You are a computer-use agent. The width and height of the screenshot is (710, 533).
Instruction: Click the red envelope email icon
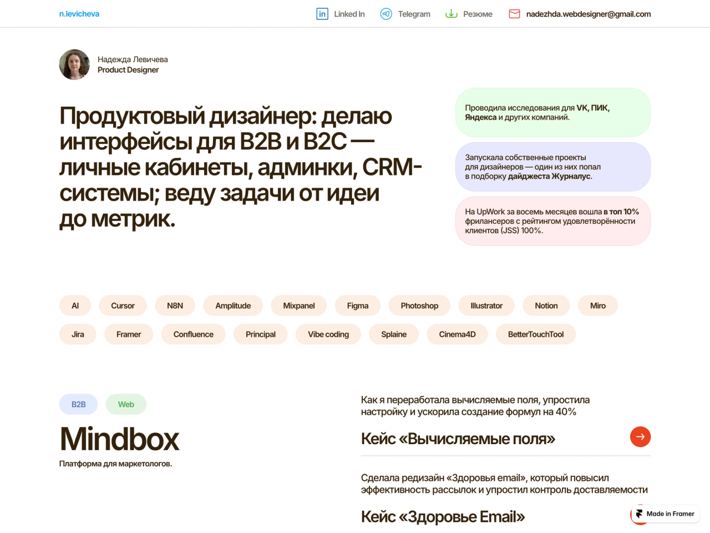[x=515, y=14]
